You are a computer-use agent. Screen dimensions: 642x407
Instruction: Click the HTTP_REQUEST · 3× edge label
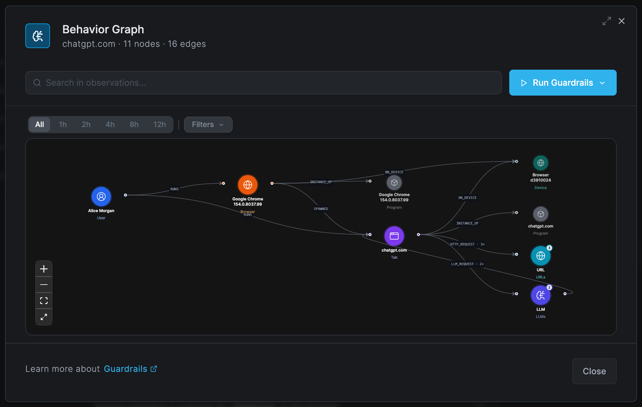click(467, 244)
